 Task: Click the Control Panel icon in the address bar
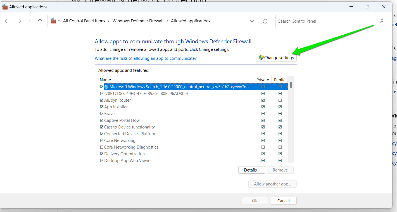pos(53,21)
